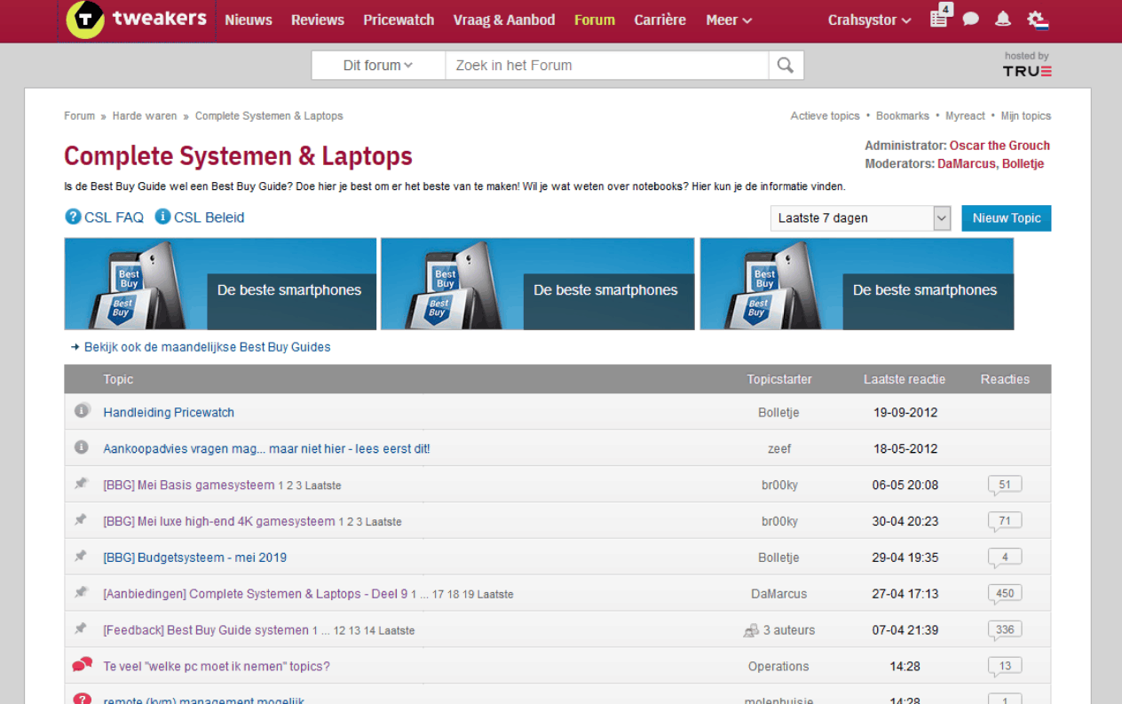Open Pricewatch in the top navigation

(x=399, y=20)
